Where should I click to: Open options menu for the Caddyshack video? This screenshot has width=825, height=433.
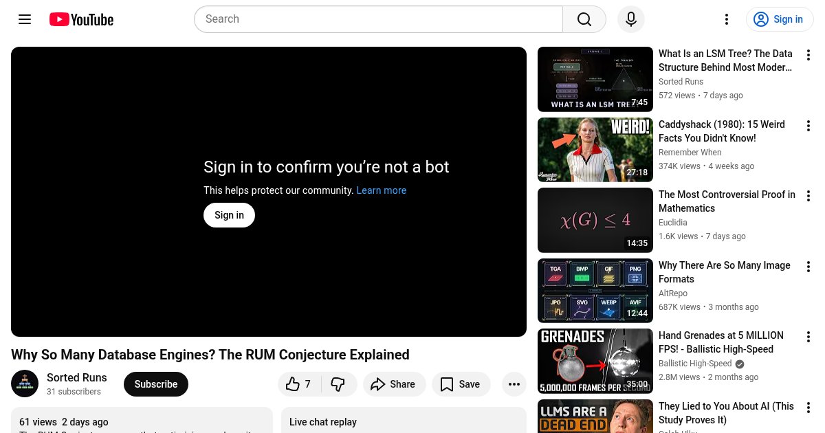click(808, 126)
